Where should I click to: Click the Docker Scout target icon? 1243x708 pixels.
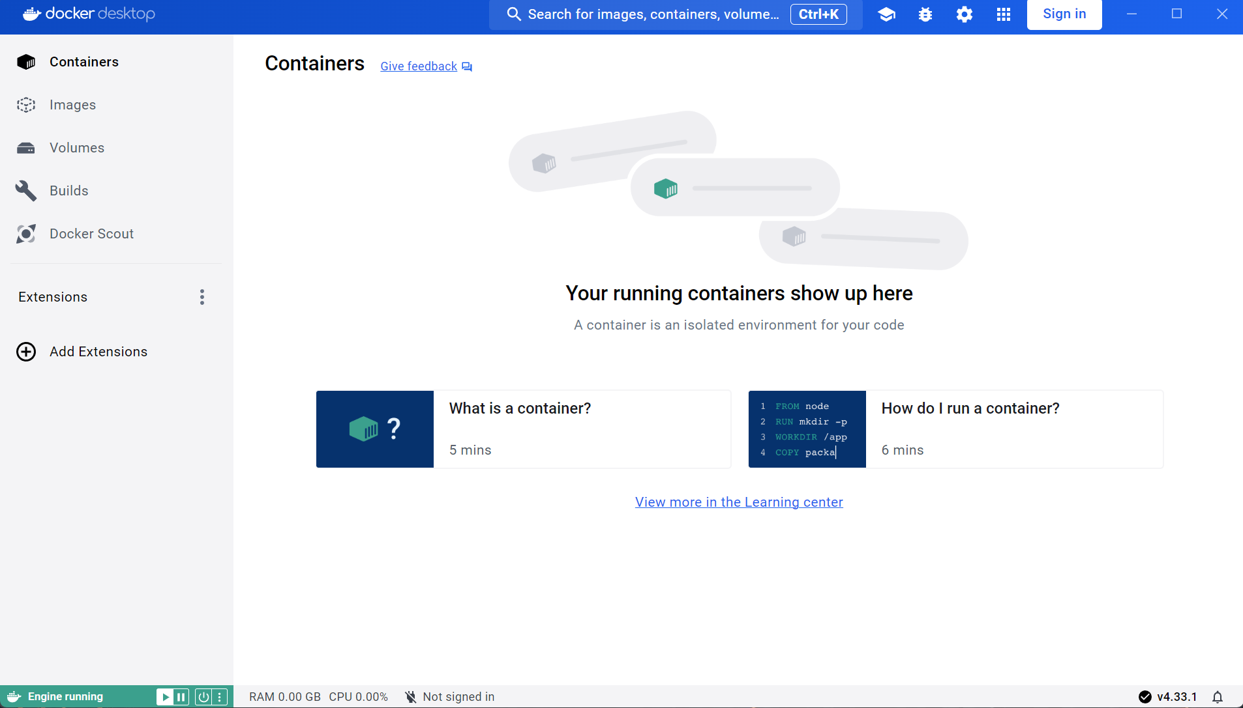point(26,234)
